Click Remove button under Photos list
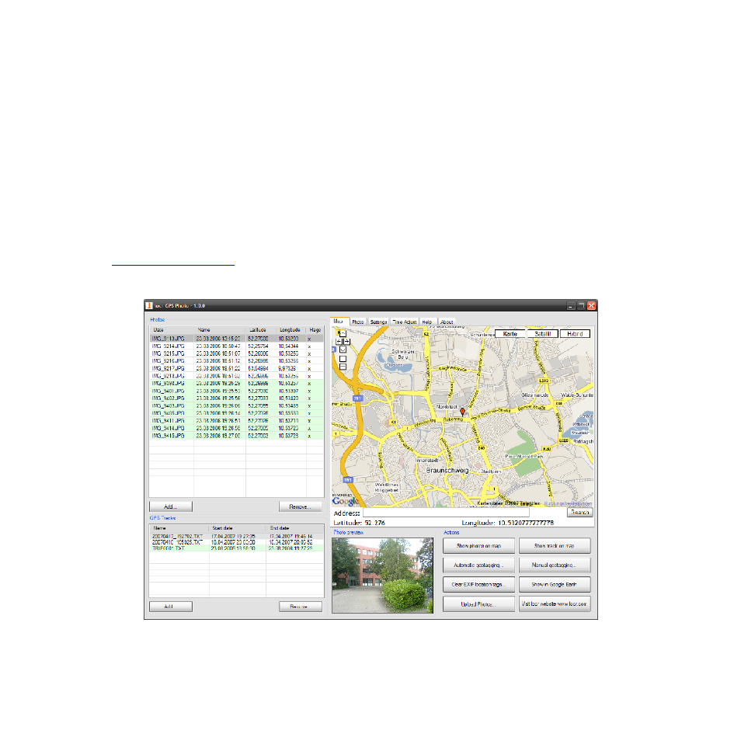This screenshot has width=741, height=741. 301,506
